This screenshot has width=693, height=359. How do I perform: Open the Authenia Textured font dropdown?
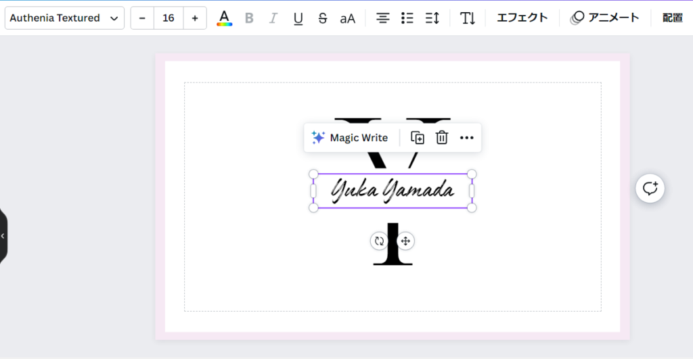64,18
